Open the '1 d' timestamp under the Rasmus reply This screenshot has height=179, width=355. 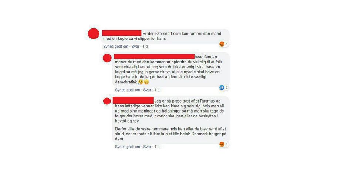[157, 147]
